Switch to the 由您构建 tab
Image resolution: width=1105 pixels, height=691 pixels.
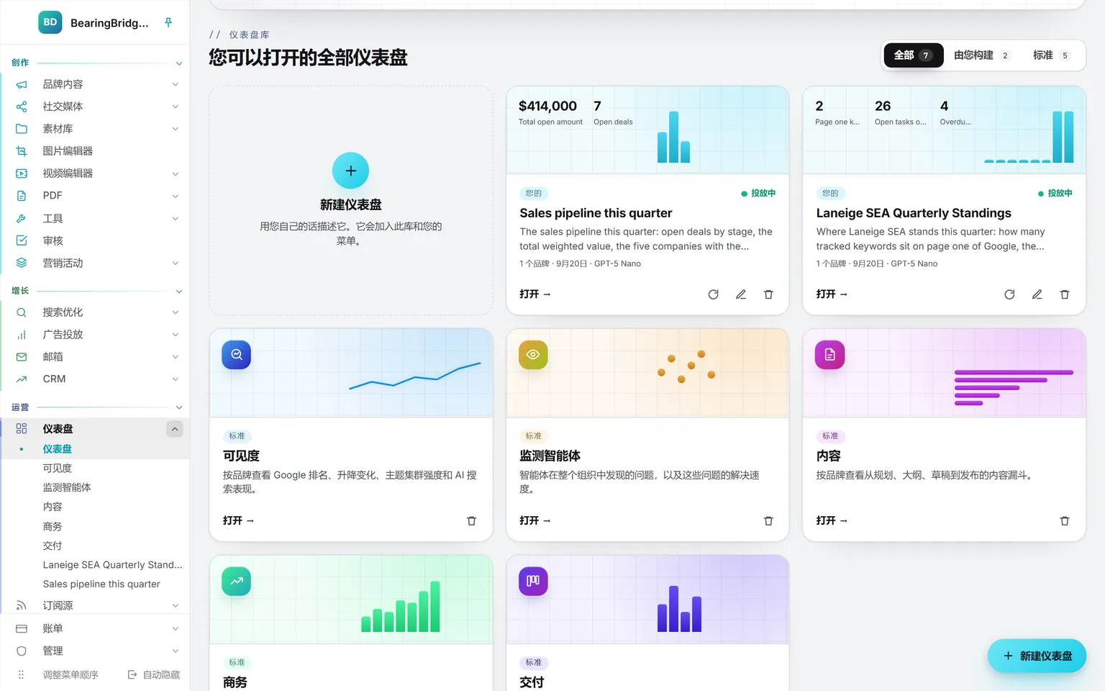click(982, 55)
